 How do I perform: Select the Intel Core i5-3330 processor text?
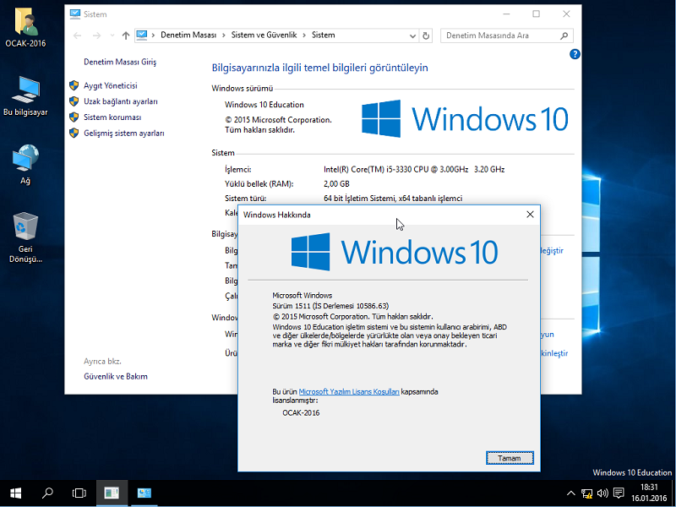click(414, 170)
